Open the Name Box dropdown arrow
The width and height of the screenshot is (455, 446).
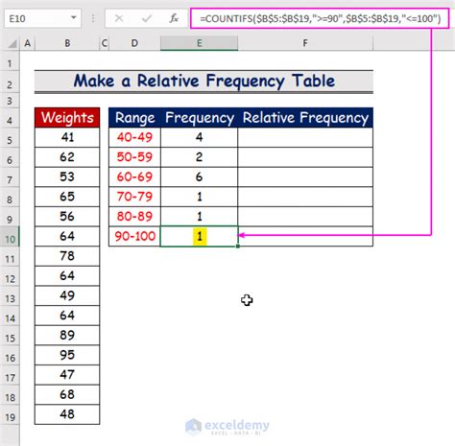pyautogui.click(x=74, y=17)
